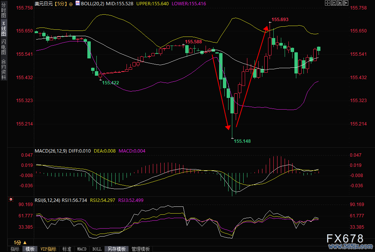Expand the 5分 timeframe selector
The width and height of the screenshot is (375, 252).
(20, 243)
